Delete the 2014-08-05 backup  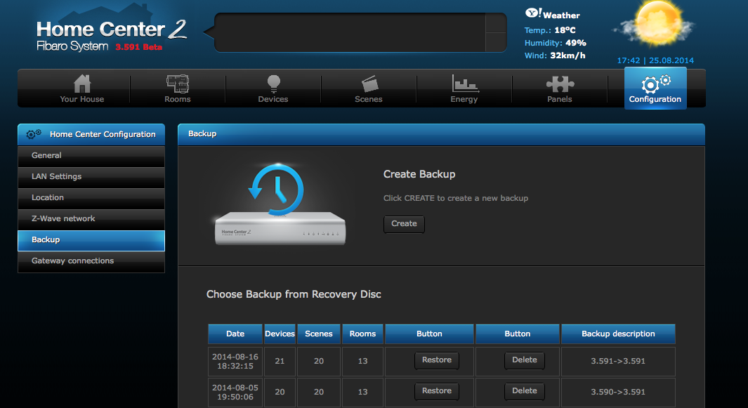click(524, 391)
